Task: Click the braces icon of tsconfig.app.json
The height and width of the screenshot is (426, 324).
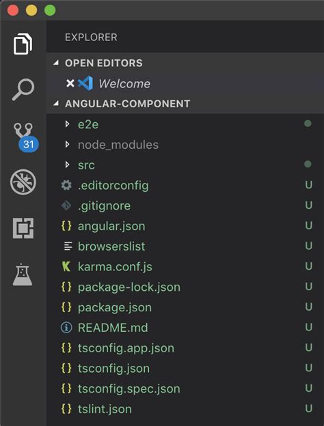Action: pyautogui.click(x=66, y=348)
